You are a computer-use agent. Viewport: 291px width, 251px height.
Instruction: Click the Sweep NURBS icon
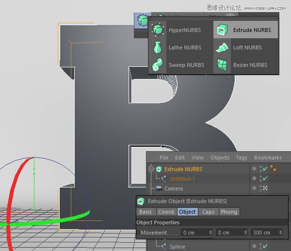tap(157, 65)
